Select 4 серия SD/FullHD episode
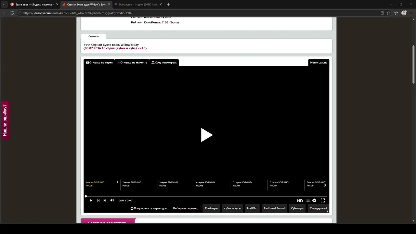Image resolution: width=416 pixels, height=234 pixels. tap(212, 184)
